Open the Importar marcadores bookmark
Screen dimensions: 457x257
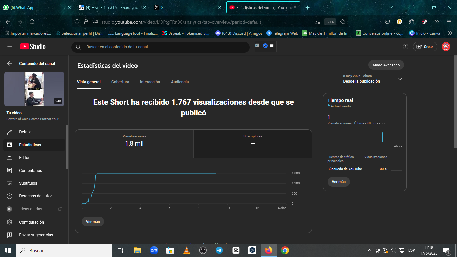28,33
